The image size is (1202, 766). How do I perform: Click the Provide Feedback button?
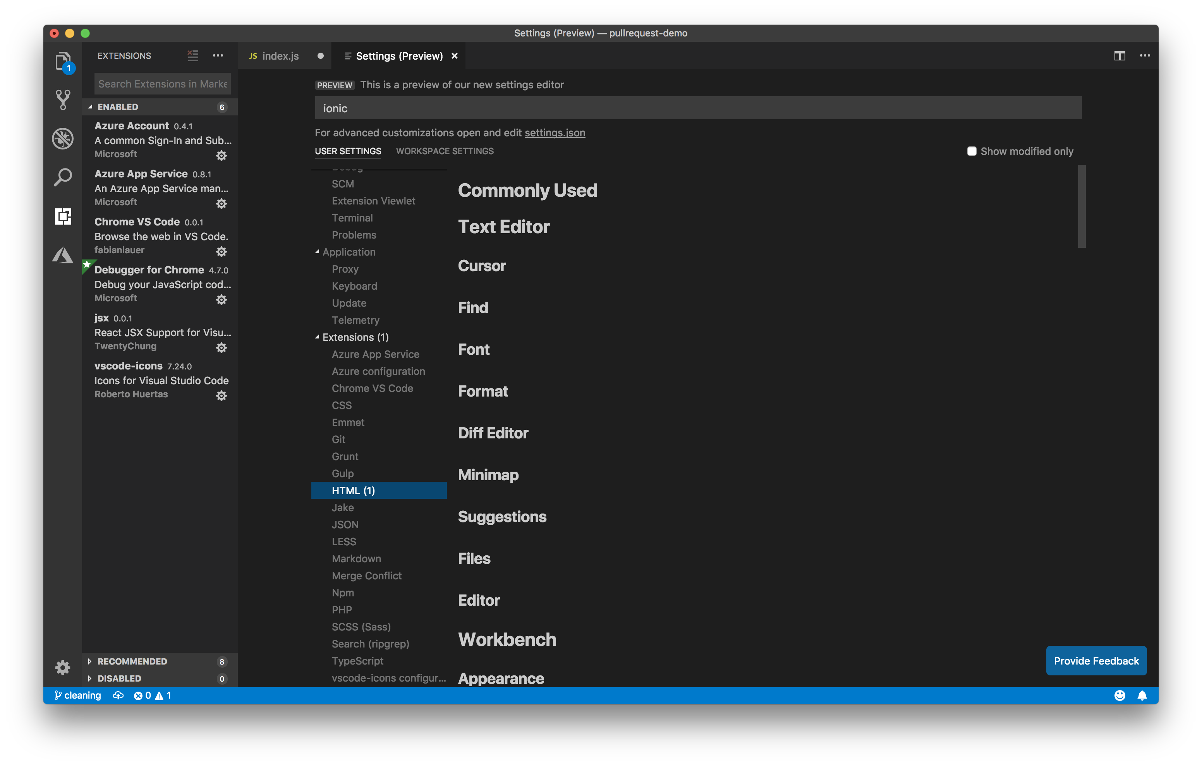[x=1096, y=660]
